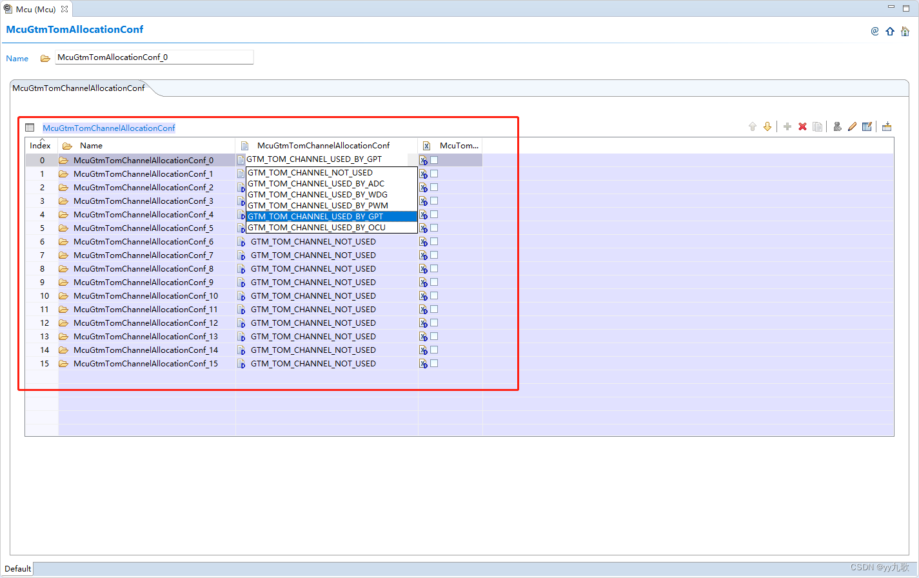Check the checkbox on McuGtmTomChannelAllocationConf_0 row
The width and height of the screenshot is (919, 578).
tap(434, 159)
